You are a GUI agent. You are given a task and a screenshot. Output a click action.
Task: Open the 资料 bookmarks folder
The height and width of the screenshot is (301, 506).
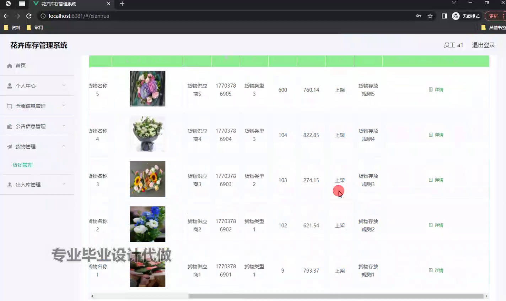coord(12,27)
